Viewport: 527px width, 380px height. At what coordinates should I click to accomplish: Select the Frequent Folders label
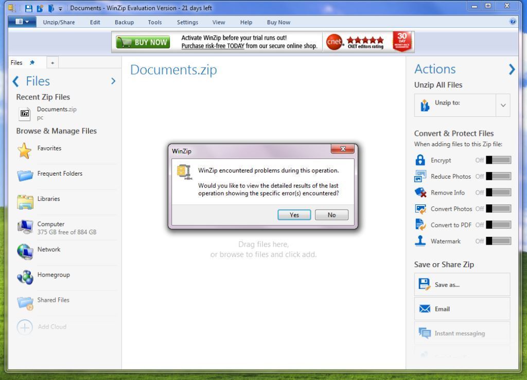tap(60, 174)
